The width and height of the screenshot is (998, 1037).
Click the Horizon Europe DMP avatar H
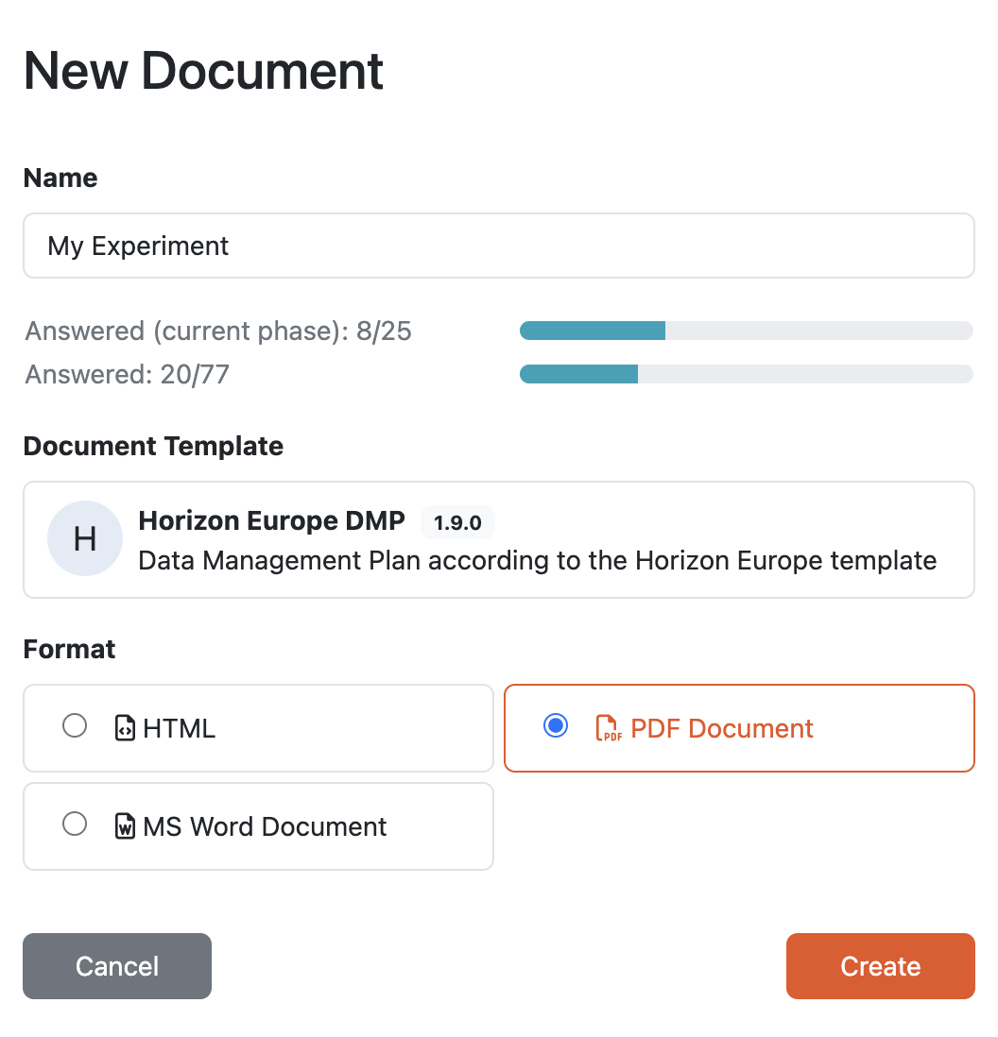[x=85, y=538]
